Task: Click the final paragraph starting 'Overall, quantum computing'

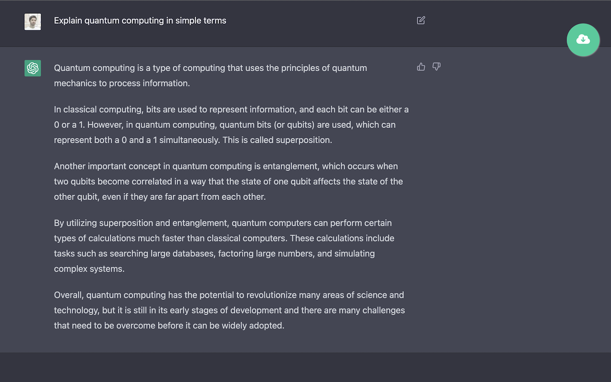Action: click(229, 310)
